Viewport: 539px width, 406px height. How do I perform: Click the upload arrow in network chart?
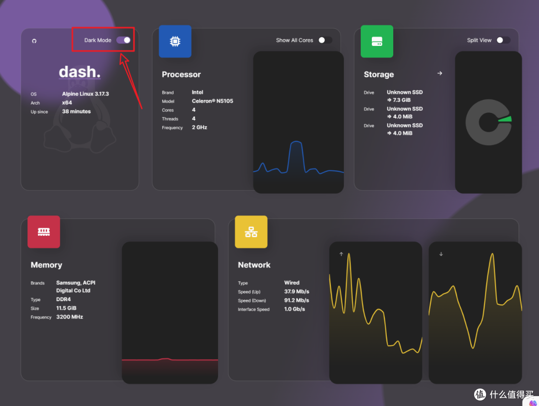[341, 254]
